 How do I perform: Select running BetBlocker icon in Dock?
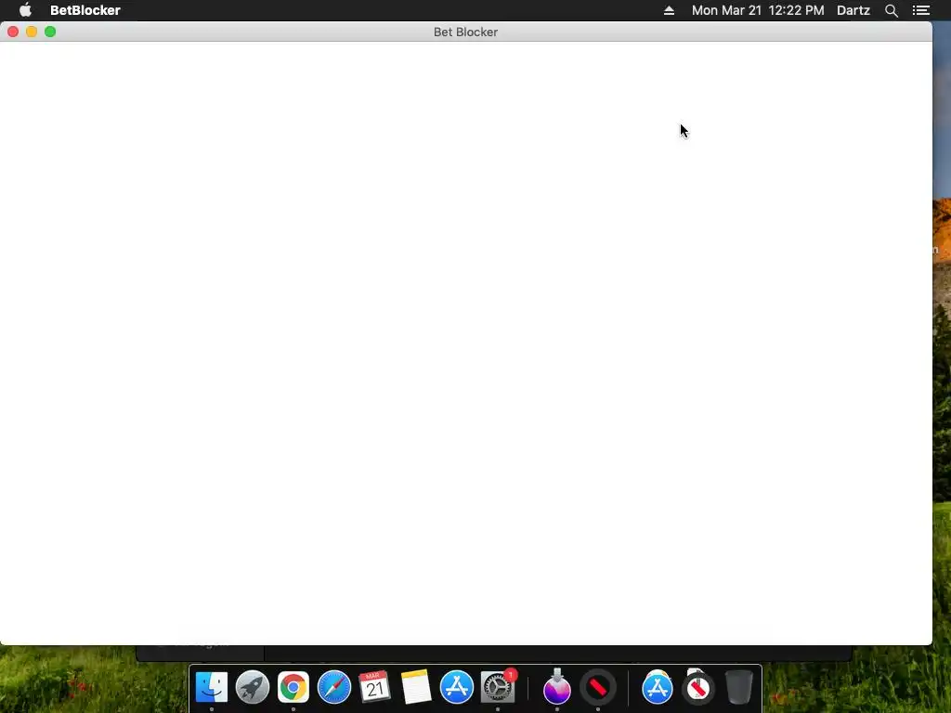point(598,687)
